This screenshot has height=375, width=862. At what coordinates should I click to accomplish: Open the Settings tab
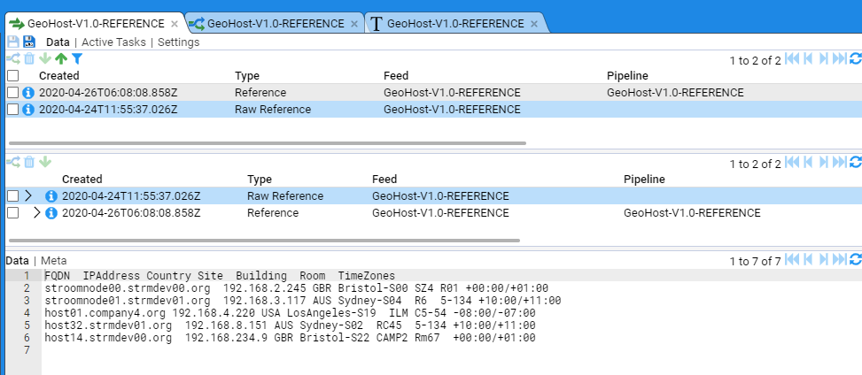[178, 42]
